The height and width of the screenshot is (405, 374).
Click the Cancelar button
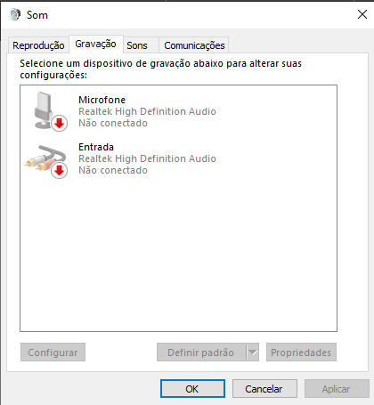pos(264,389)
